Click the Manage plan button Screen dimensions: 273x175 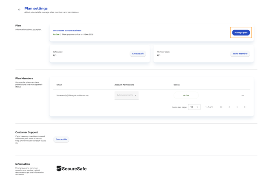coord(241,33)
